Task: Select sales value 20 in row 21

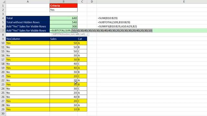Action: (63, 76)
